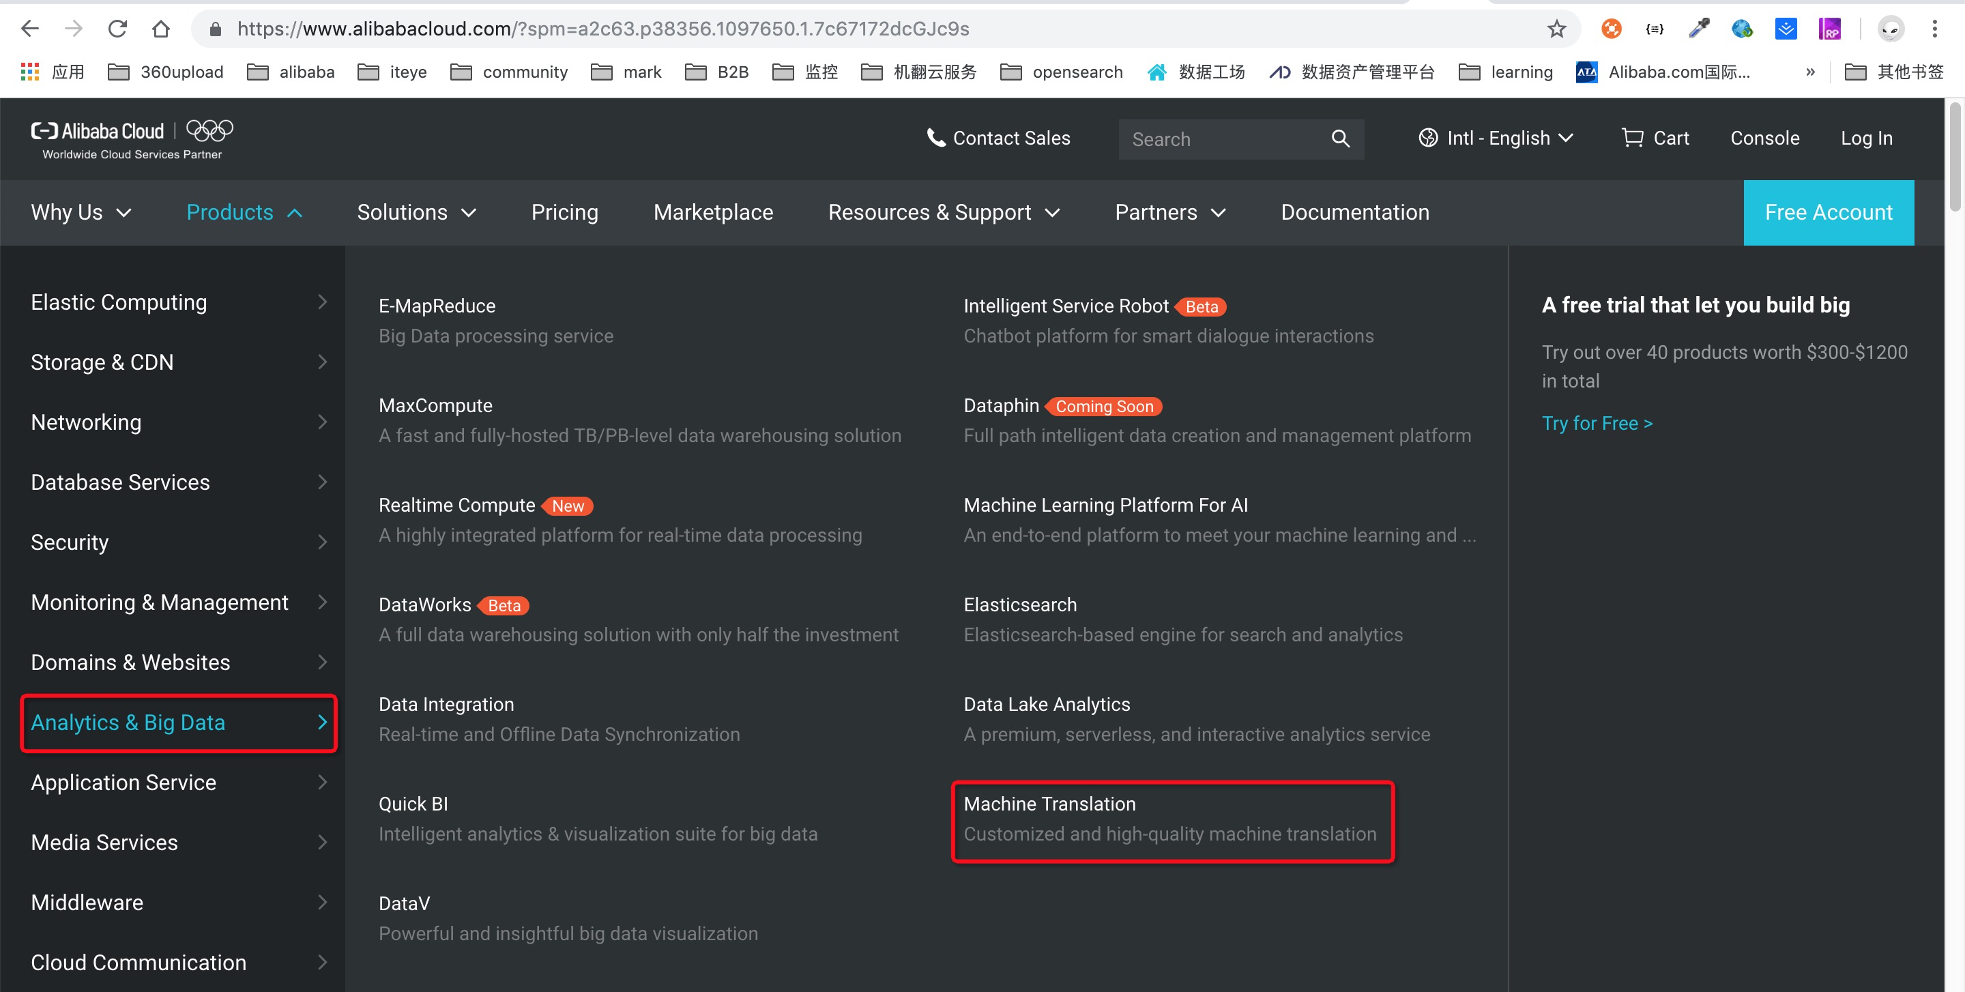The image size is (1965, 992).
Task: Select Analytics & Big Data category
Action: point(179,723)
